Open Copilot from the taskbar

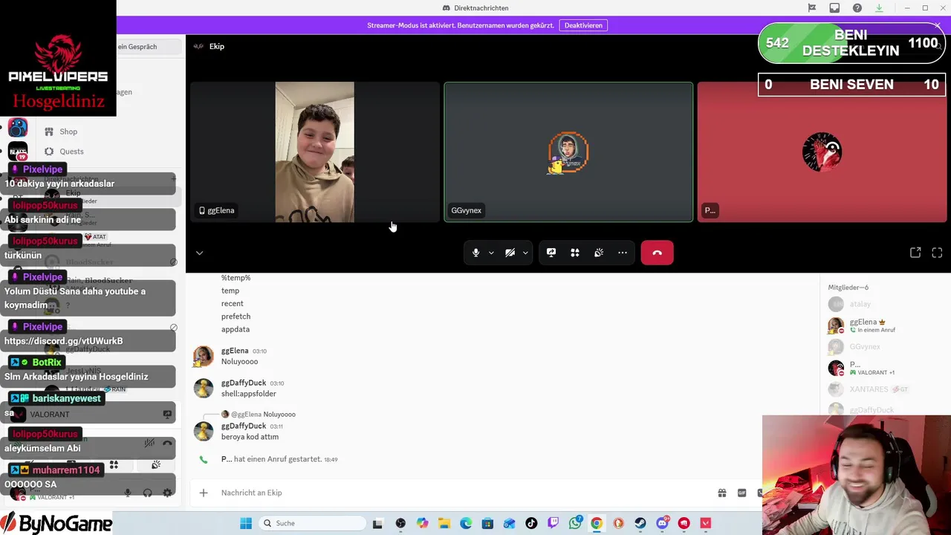(422, 523)
